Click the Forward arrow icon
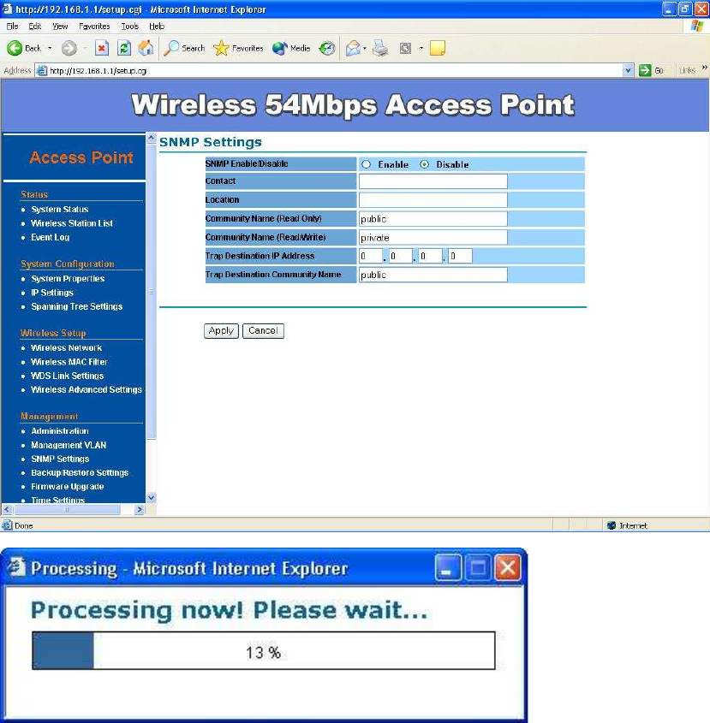This screenshot has width=710, height=723. (69, 48)
